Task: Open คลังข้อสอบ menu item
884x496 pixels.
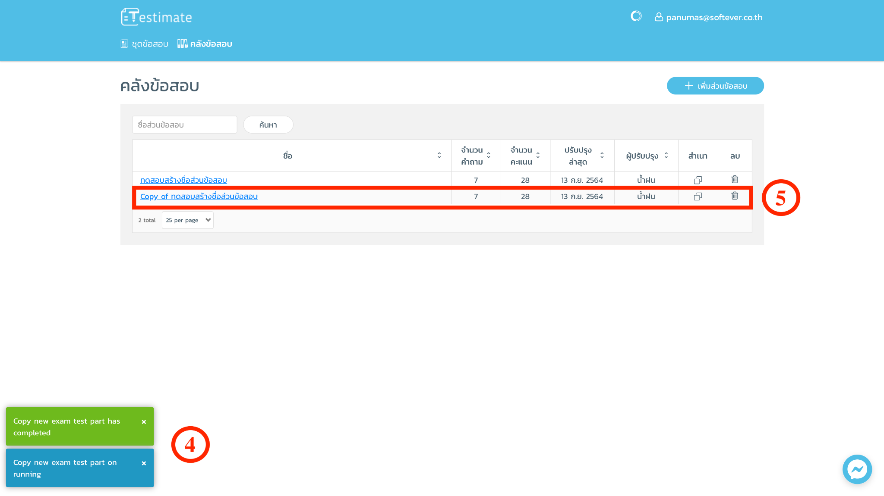Action: (205, 44)
